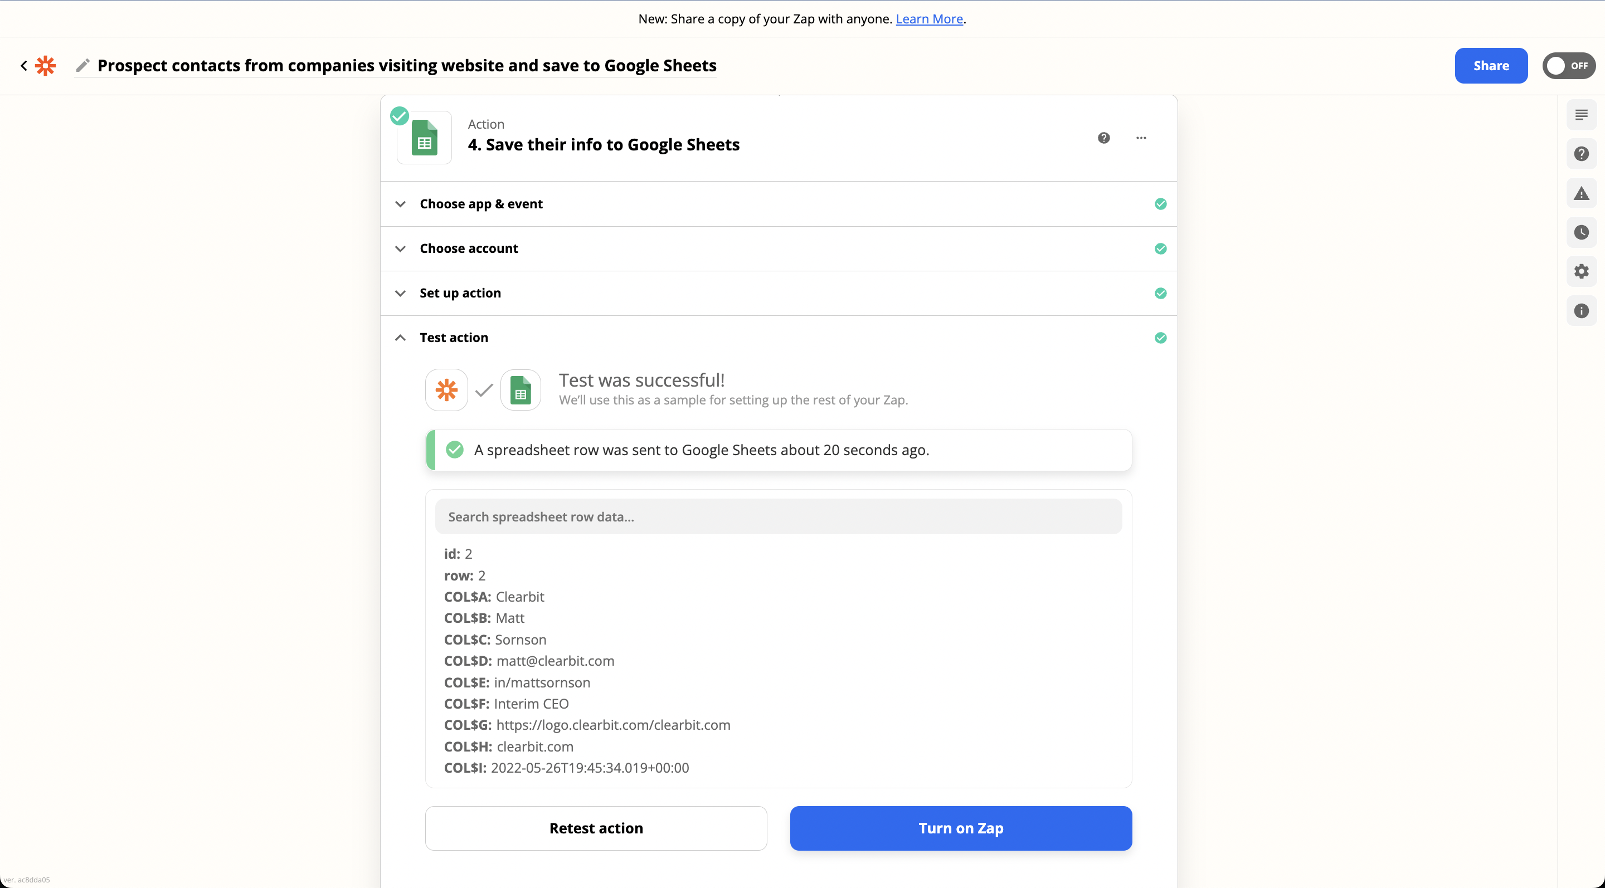Open the sidebar info icon

(1582, 311)
